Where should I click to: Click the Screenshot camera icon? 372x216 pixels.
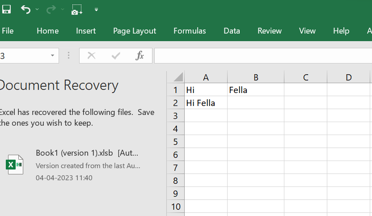pos(77,9)
